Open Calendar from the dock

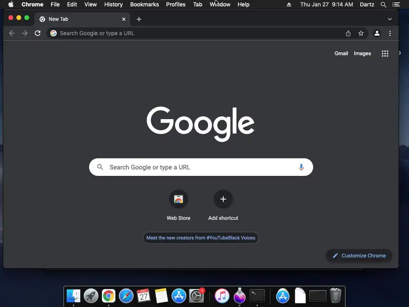tap(143, 296)
